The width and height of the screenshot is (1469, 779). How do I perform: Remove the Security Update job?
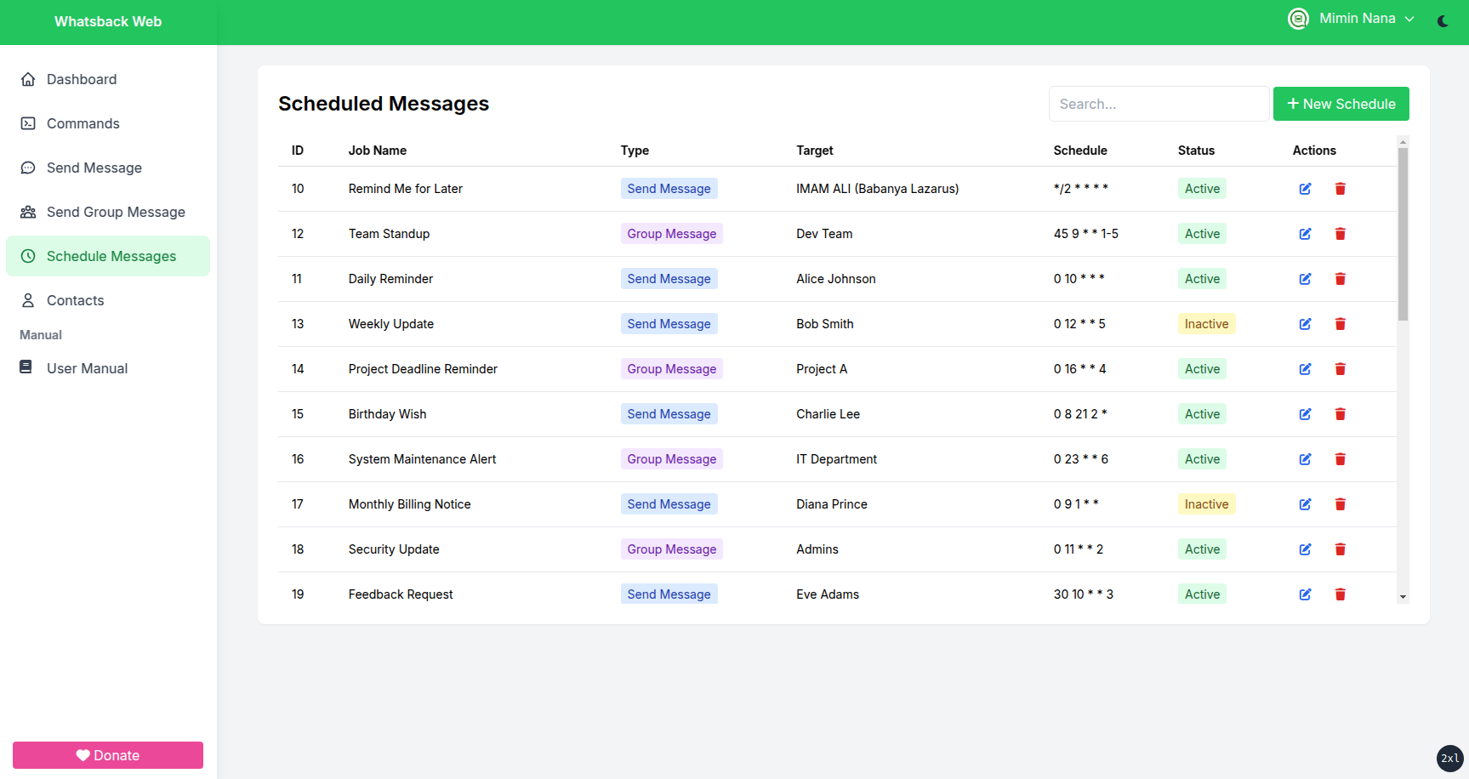click(x=1340, y=549)
